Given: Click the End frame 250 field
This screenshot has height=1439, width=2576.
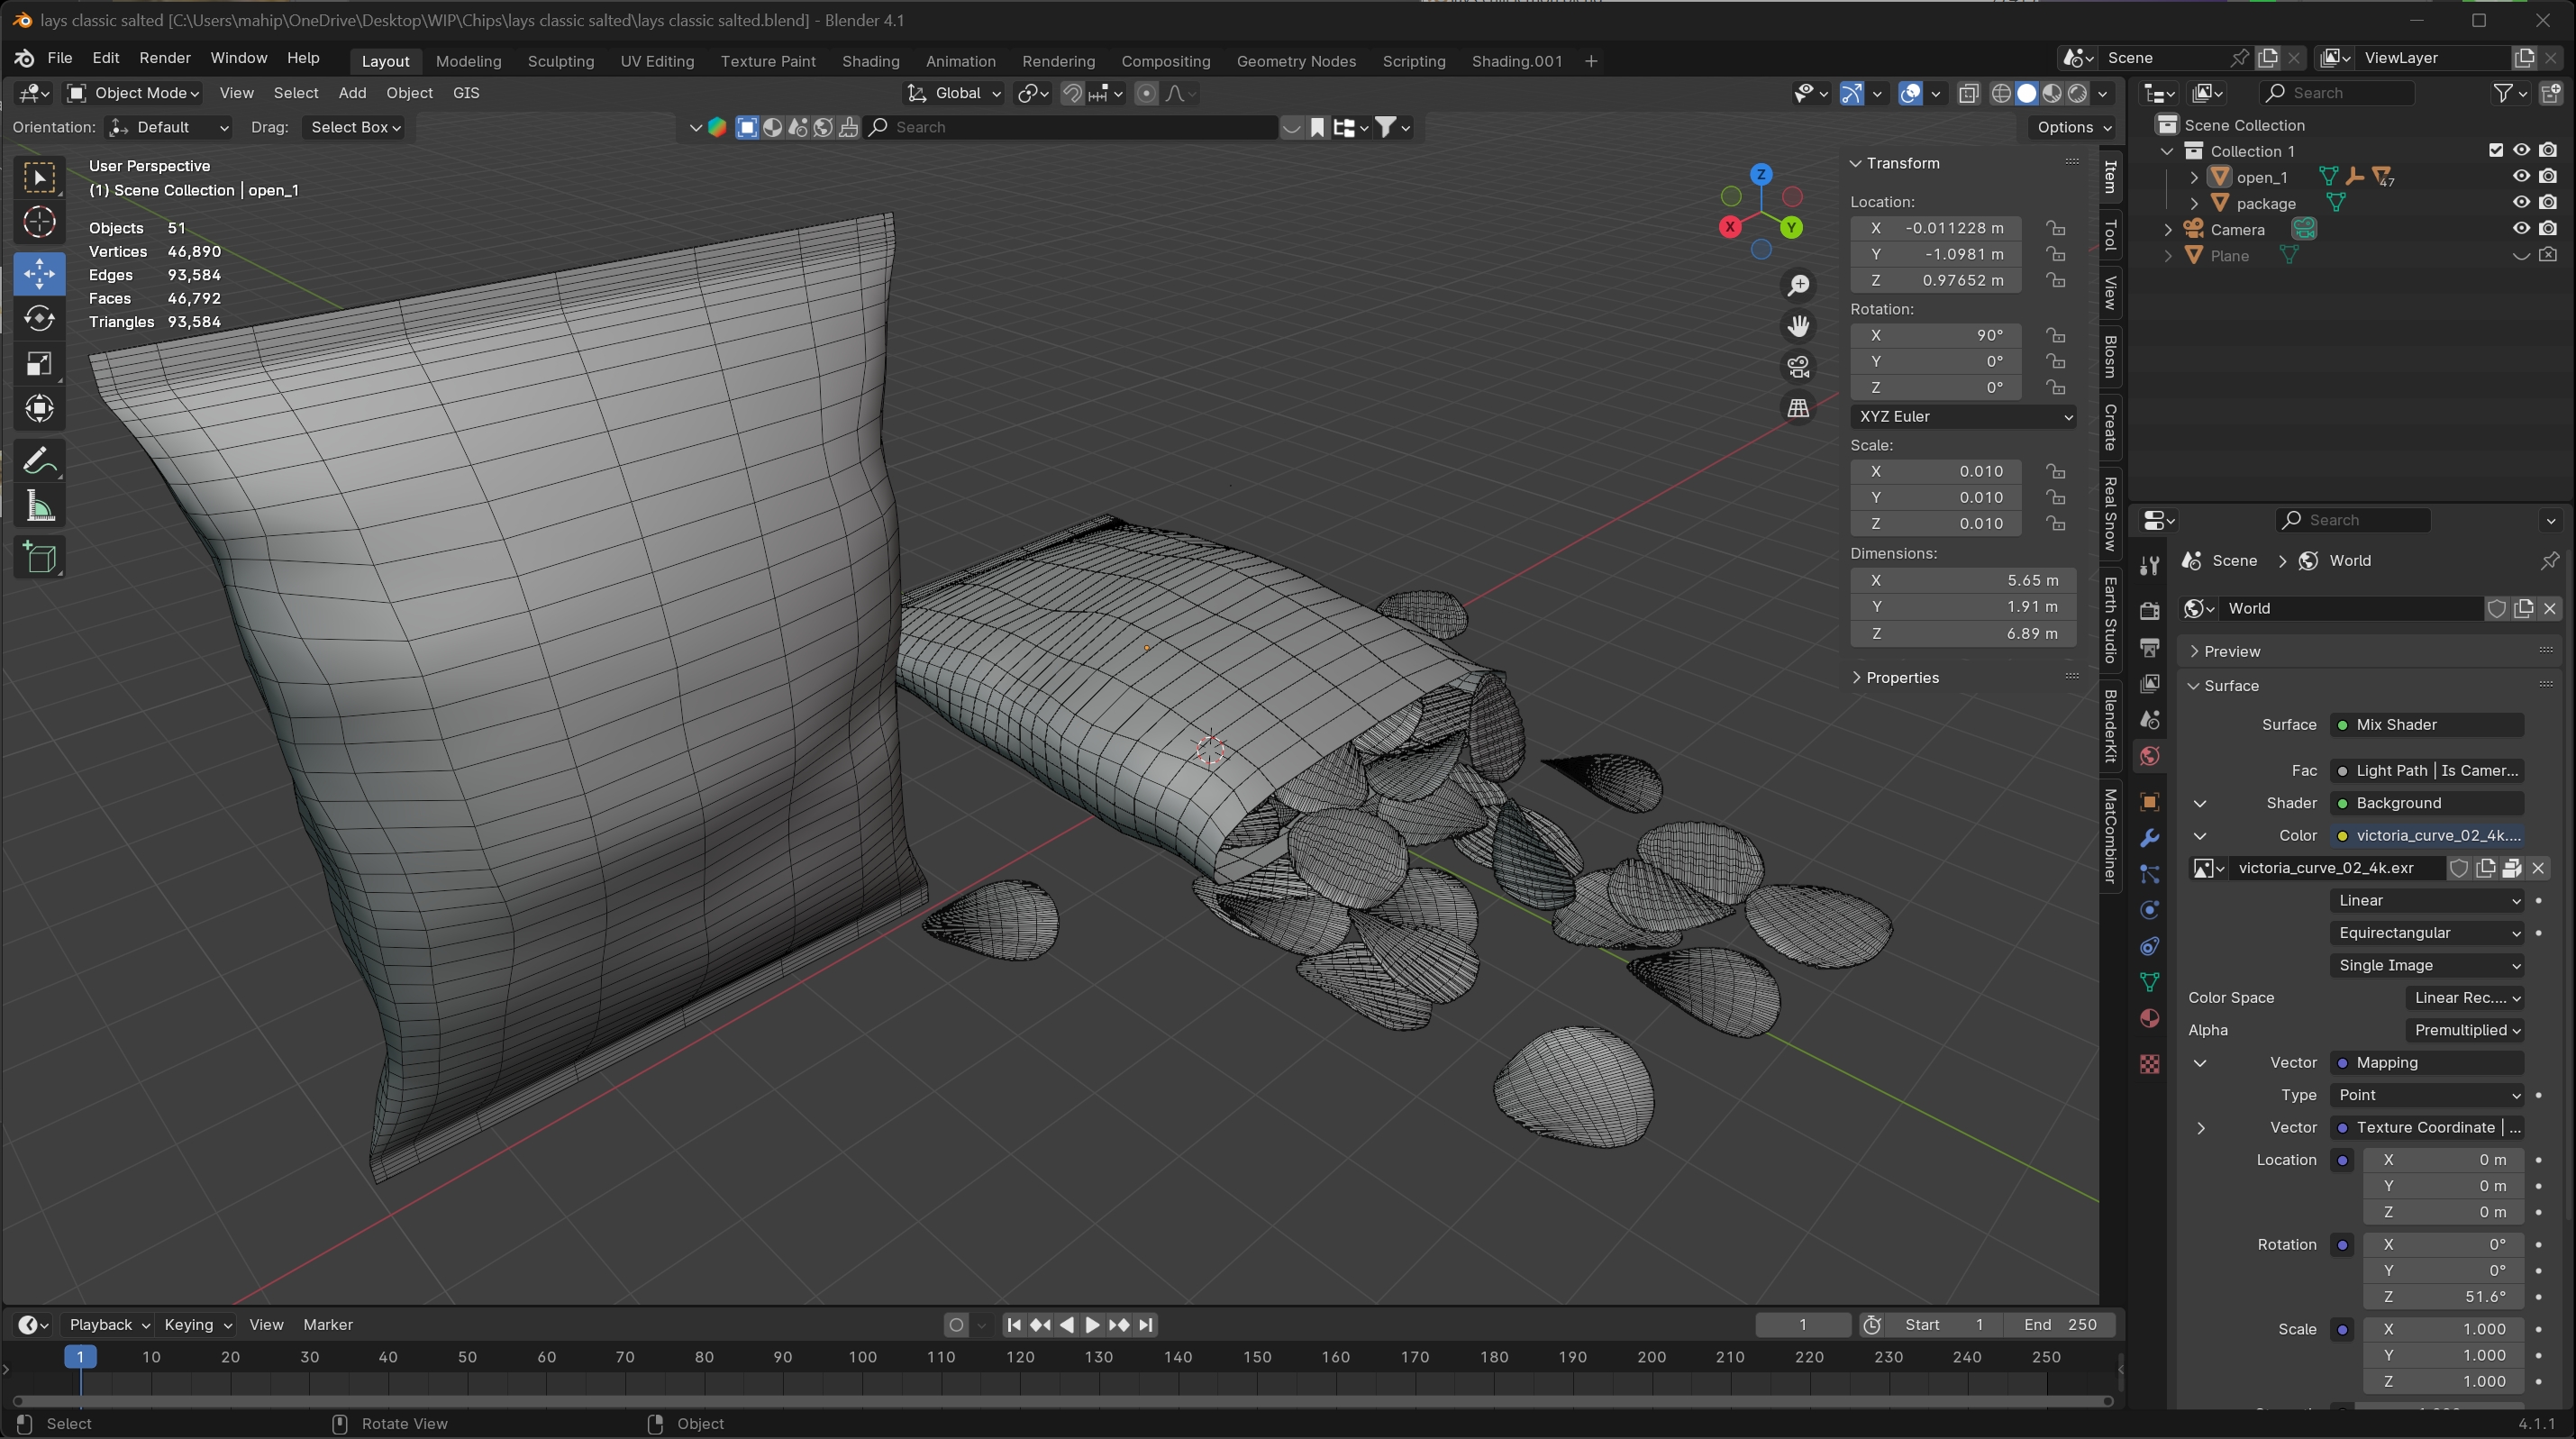Looking at the screenshot, I should pyautogui.click(x=2058, y=1324).
